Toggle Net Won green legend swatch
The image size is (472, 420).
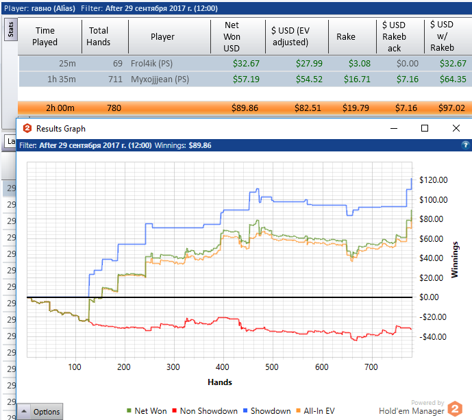click(129, 410)
